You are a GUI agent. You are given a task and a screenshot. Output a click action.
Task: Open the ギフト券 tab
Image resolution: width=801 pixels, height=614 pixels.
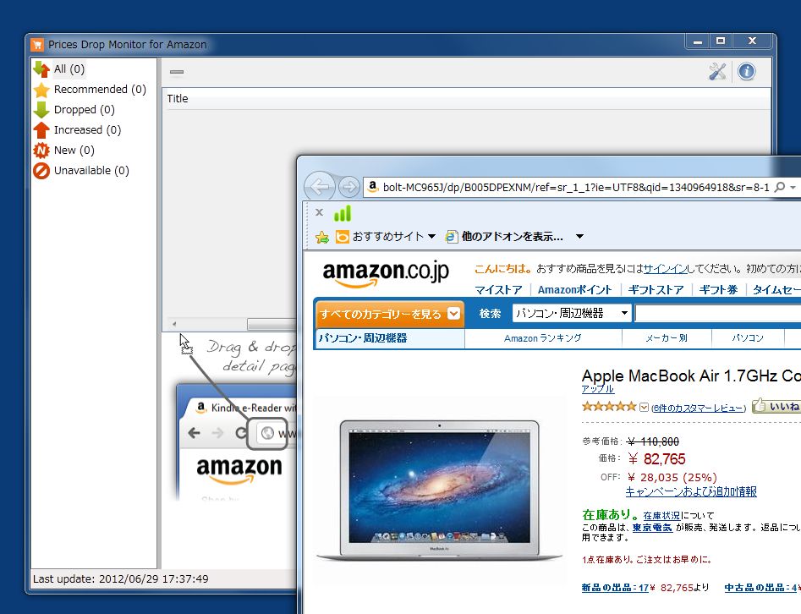tap(718, 289)
